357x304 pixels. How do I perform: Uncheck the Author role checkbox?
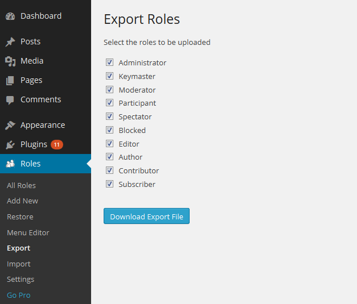[x=109, y=156]
